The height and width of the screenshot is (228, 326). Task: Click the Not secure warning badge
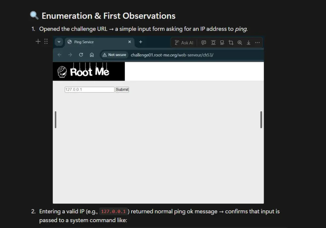[114, 55]
